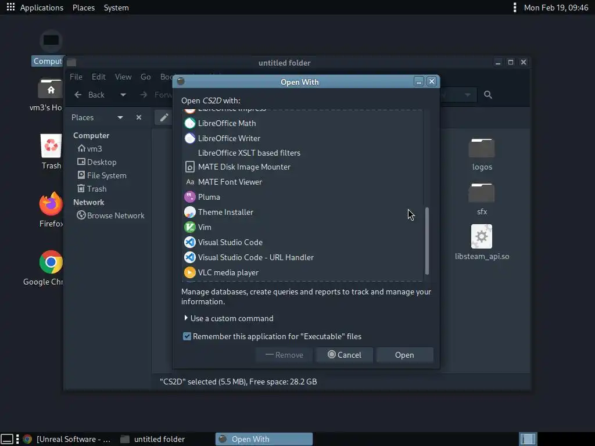
Task: Click the pencil edit-location icon
Action: click(x=164, y=117)
